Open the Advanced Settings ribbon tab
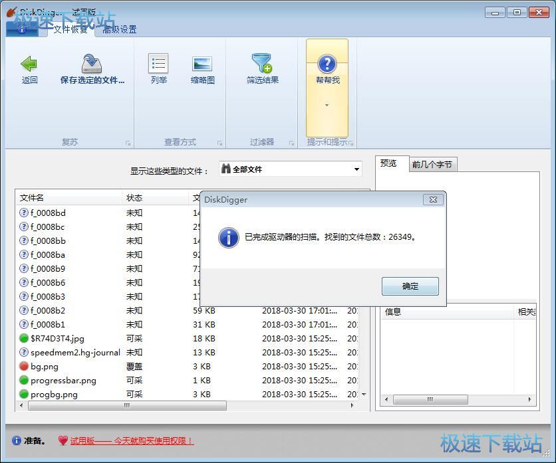The image size is (556, 463). 120,29
